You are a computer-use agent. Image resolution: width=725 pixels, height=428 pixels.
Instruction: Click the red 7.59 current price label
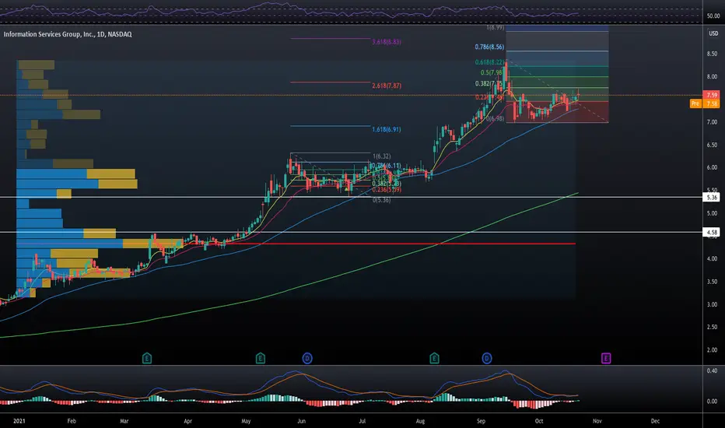711,95
